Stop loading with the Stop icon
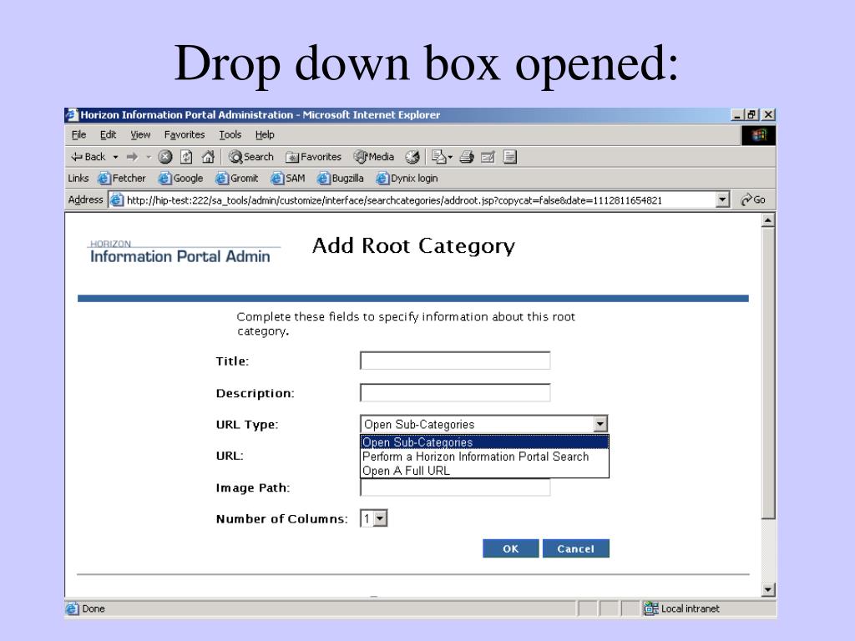 165,157
